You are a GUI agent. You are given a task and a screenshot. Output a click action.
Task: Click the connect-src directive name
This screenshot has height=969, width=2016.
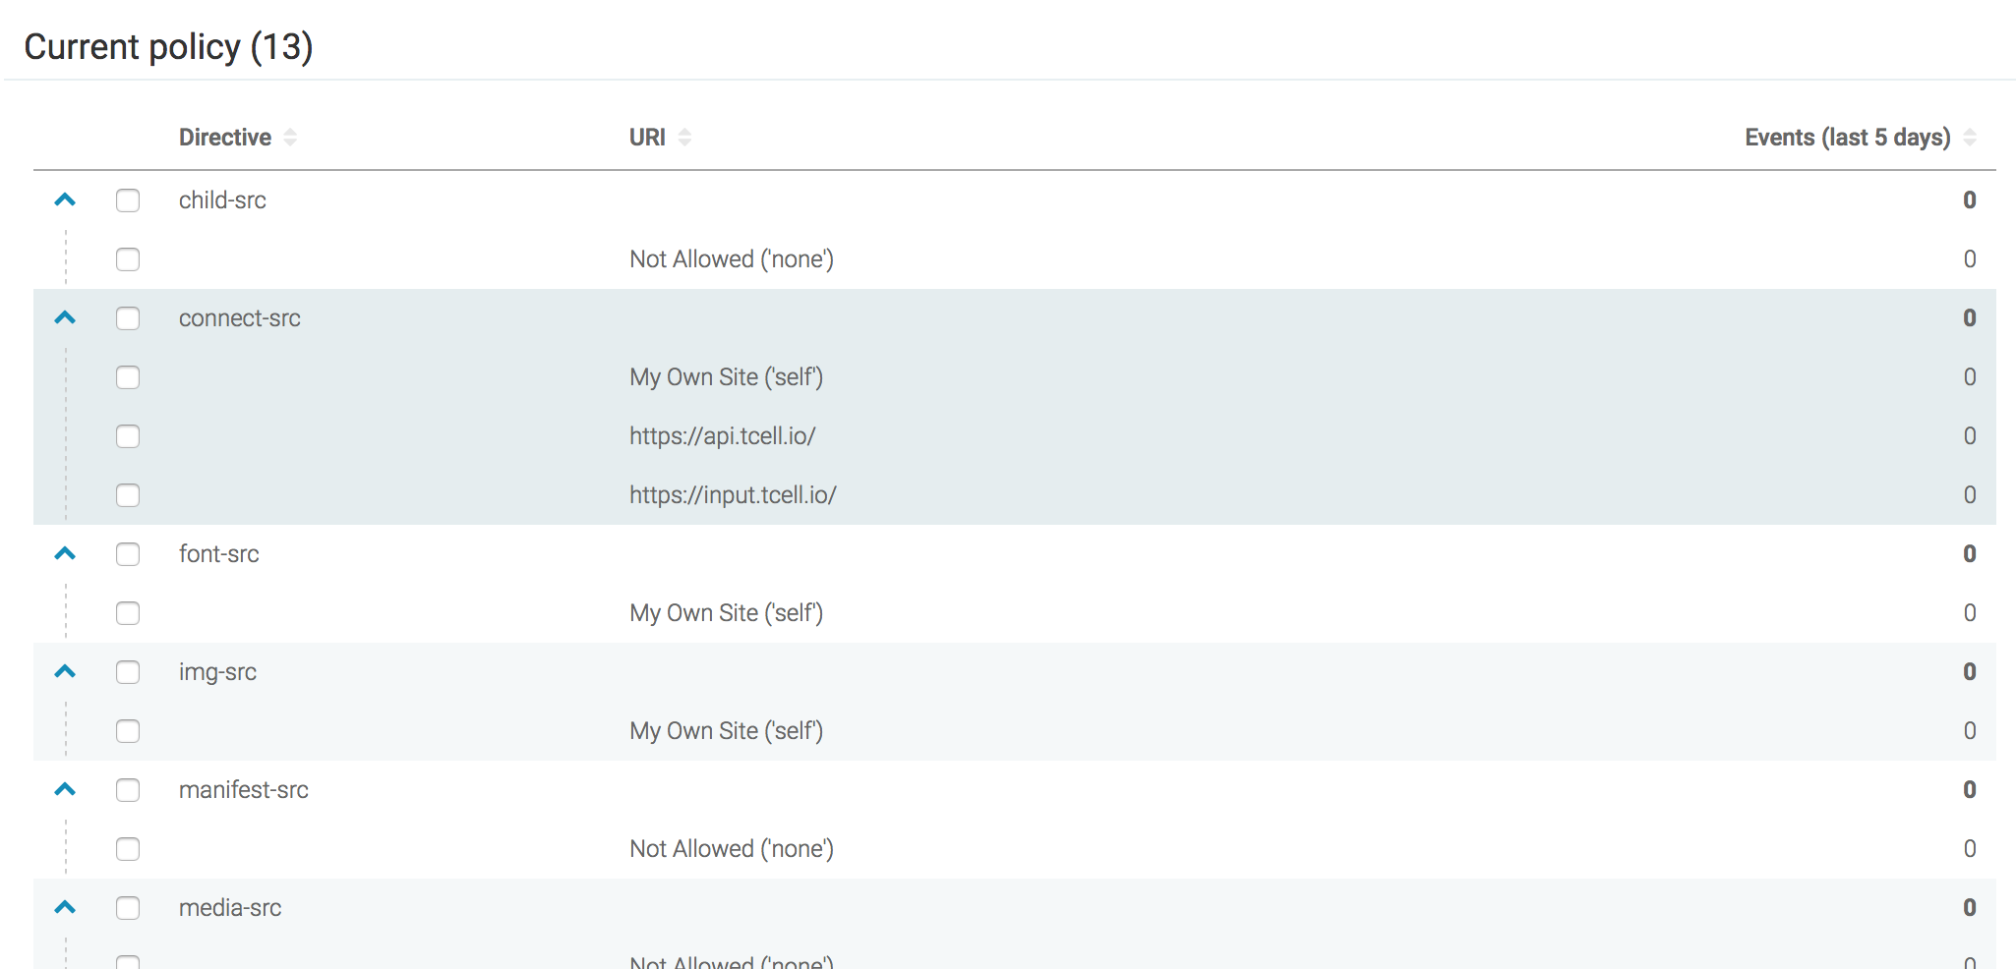pyautogui.click(x=240, y=318)
